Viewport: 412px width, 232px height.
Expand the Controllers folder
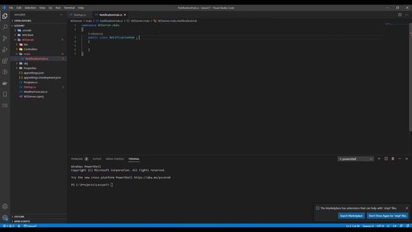(x=30, y=49)
